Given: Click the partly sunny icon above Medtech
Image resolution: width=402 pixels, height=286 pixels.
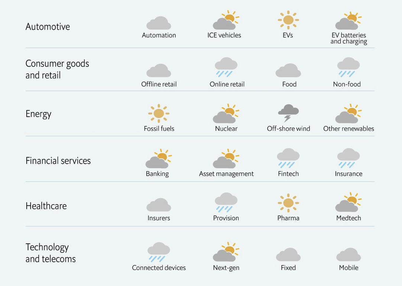Looking at the screenshot, I should click(x=348, y=202).
